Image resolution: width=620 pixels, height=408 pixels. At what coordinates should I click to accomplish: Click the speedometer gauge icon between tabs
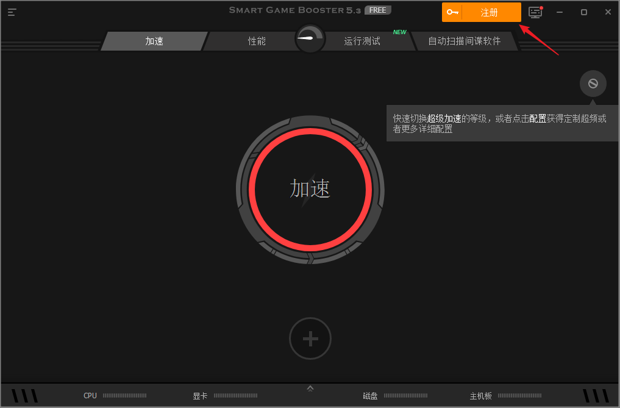(x=310, y=38)
